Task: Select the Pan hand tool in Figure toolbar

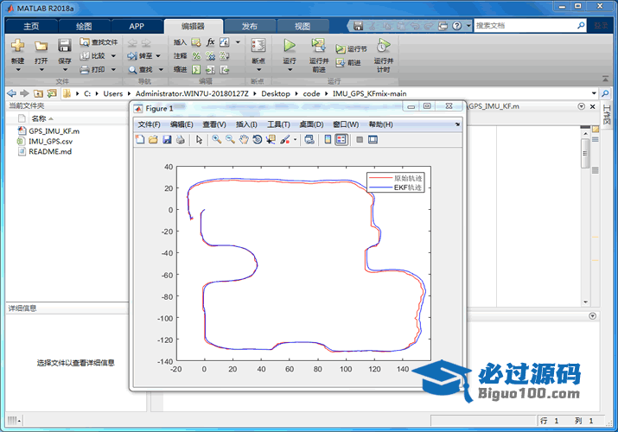Action: pos(244,139)
